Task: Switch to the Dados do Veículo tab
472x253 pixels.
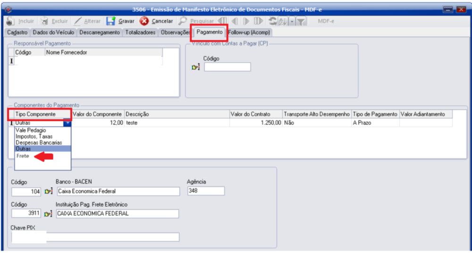Action: [53, 33]
